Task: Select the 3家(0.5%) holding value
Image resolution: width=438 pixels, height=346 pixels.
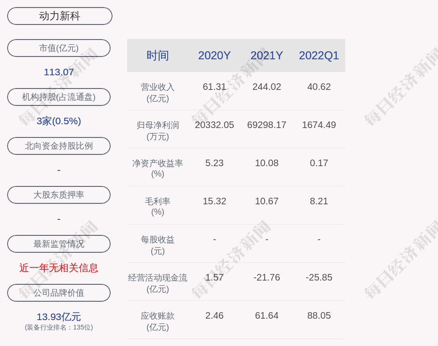Action: click(x=59, y=121)
